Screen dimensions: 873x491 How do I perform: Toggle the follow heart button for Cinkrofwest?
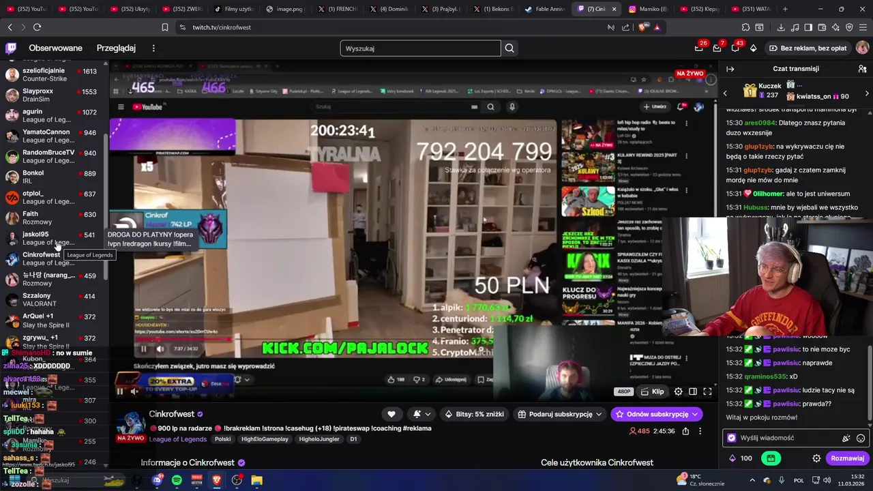click(391, 414)
